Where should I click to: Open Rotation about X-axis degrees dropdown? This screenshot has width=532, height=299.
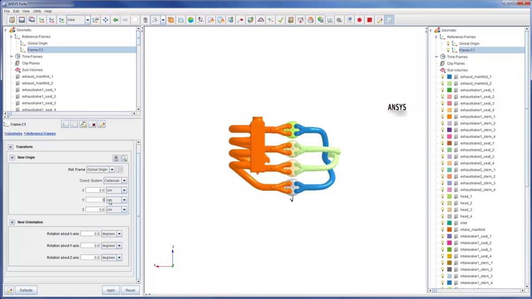coord(119,233)
